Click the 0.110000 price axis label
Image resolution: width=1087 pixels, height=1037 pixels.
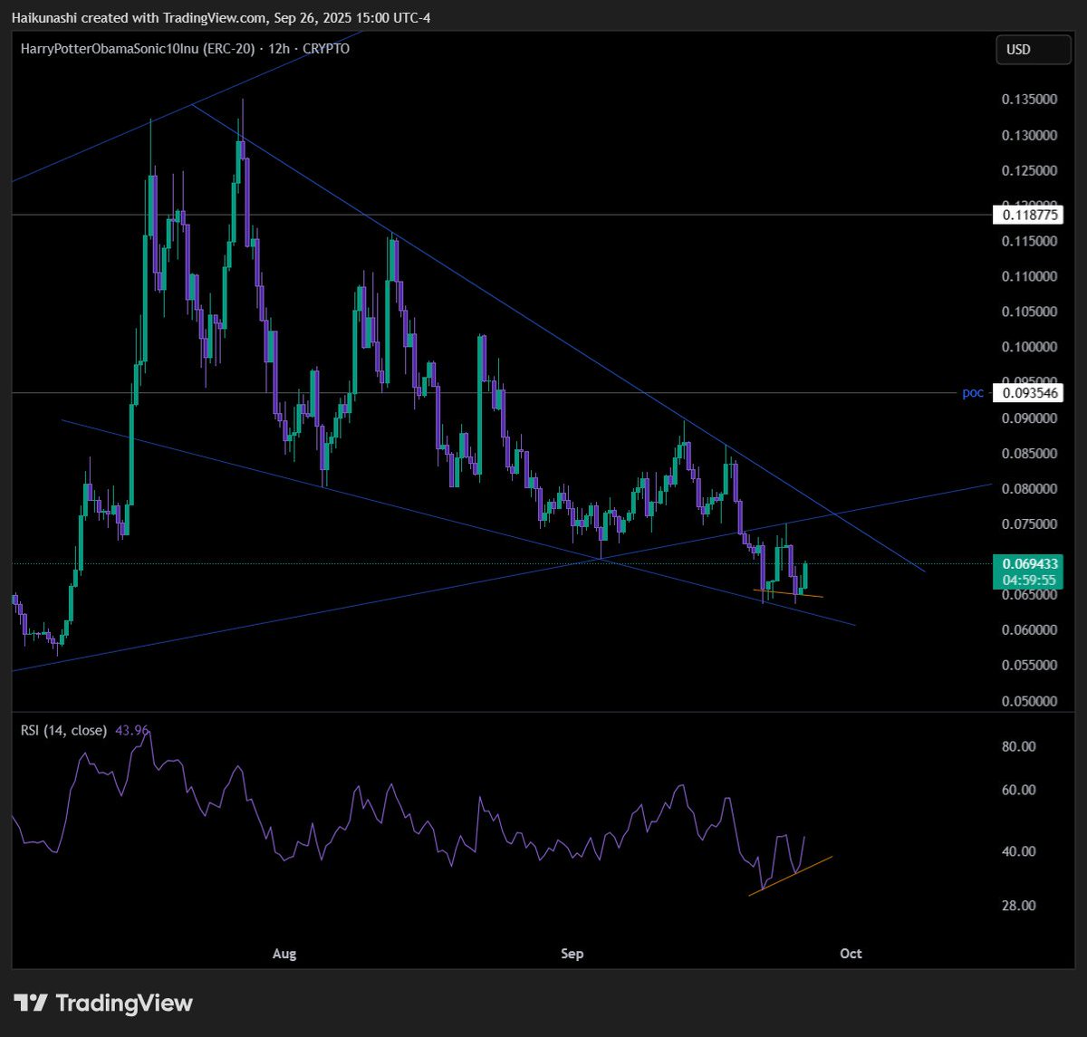[1031, 277]
